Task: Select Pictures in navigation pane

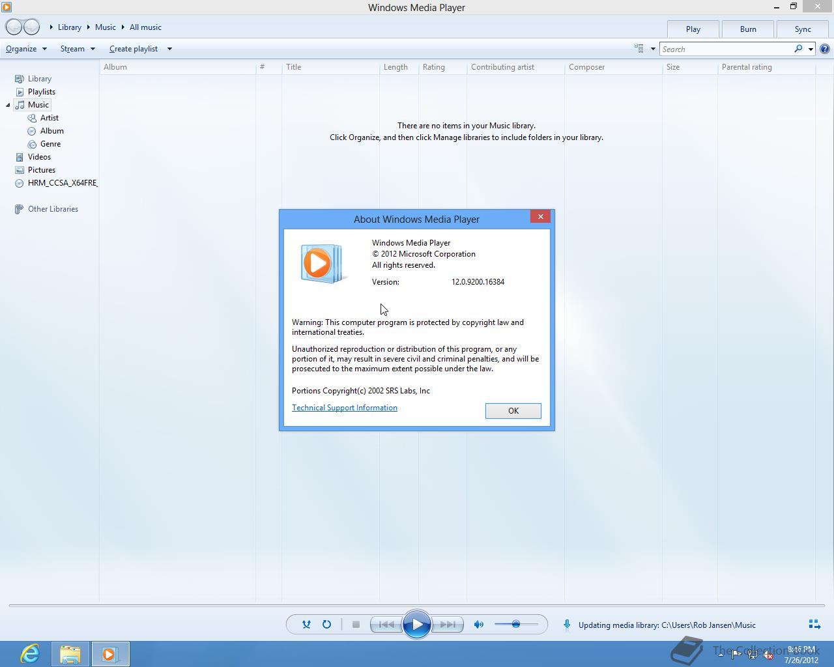Action: pos(35,170)
